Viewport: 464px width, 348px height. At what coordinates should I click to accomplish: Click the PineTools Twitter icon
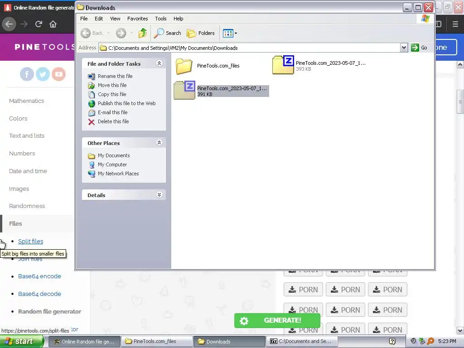pyautogui.click(x=43, y=74)
